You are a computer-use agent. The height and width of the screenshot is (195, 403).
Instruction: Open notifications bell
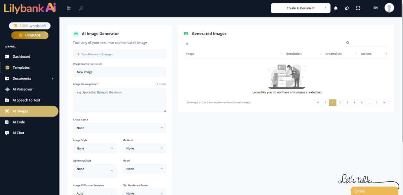click(336, 8)
